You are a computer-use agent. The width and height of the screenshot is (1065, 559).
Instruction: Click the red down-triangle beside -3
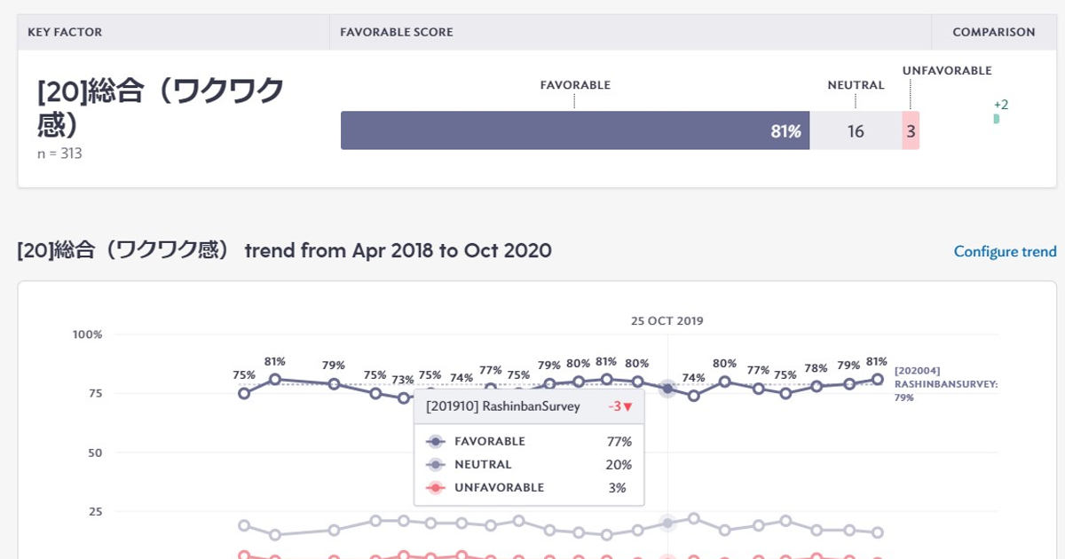pos(627,407)
